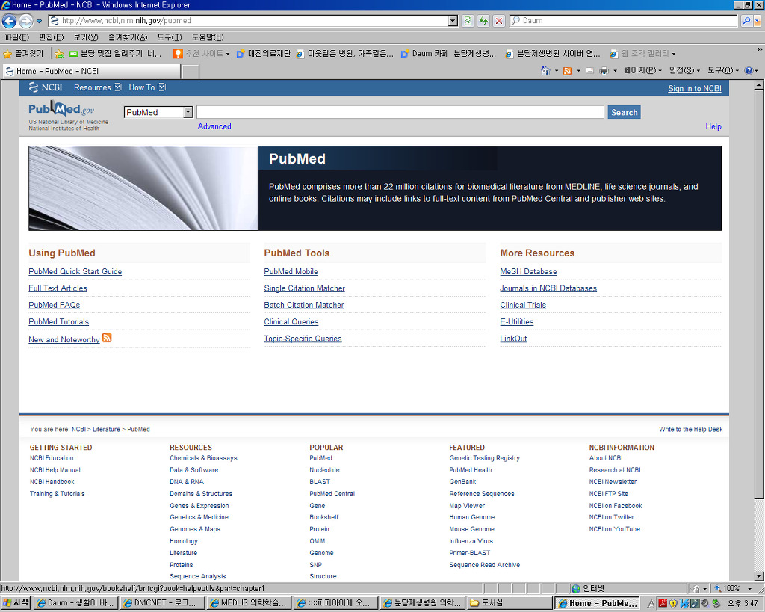
Task: Click the vertical scrollbar down arrow
Action: (x=758, y=575)
